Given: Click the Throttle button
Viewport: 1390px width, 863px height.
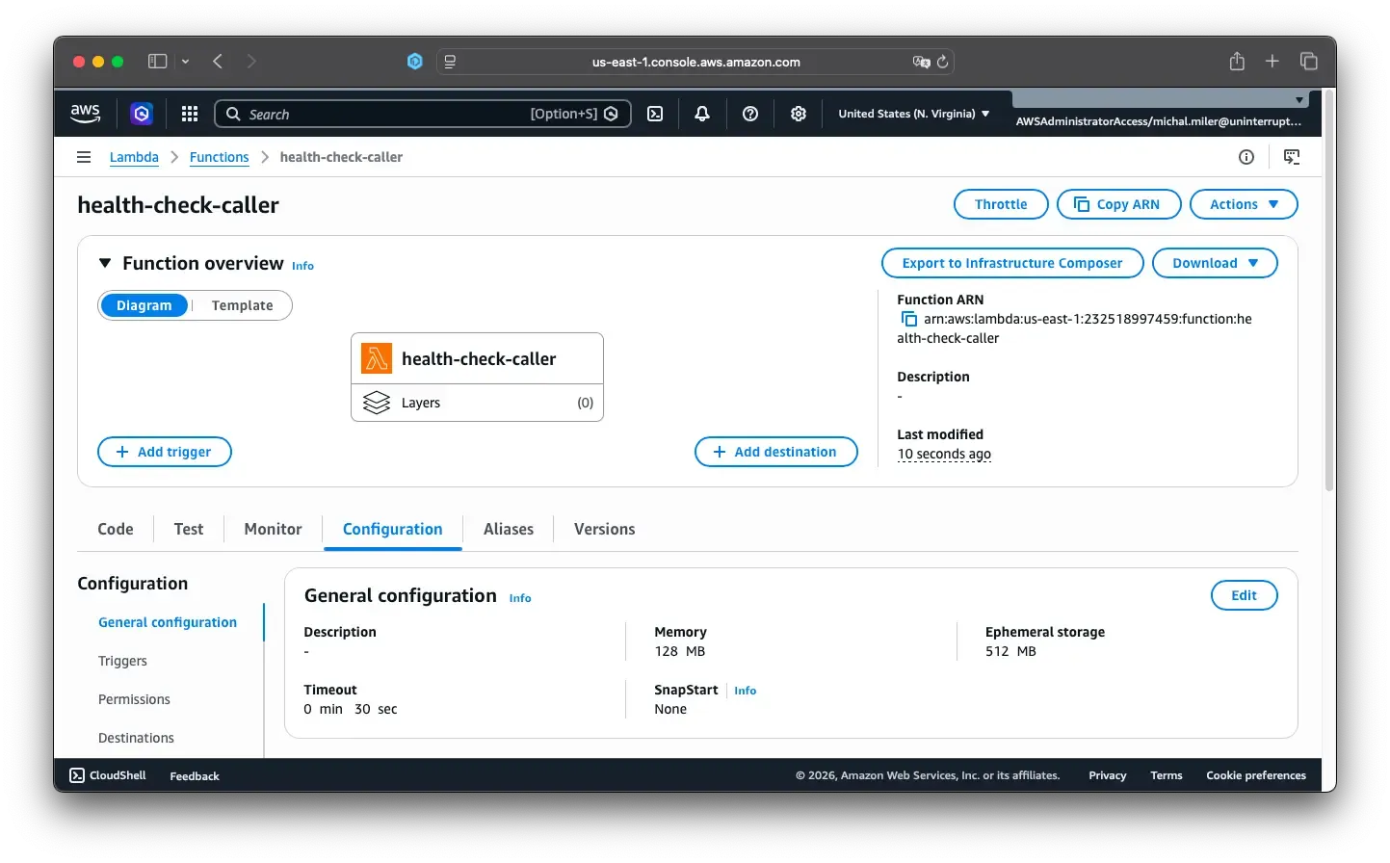Looking at the screenshot, I should (1001, 204).
